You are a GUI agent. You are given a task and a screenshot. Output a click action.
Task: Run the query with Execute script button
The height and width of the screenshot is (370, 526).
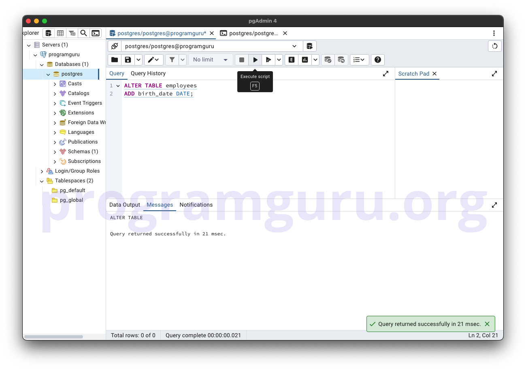pyautogui.click(x=255, y=60)
